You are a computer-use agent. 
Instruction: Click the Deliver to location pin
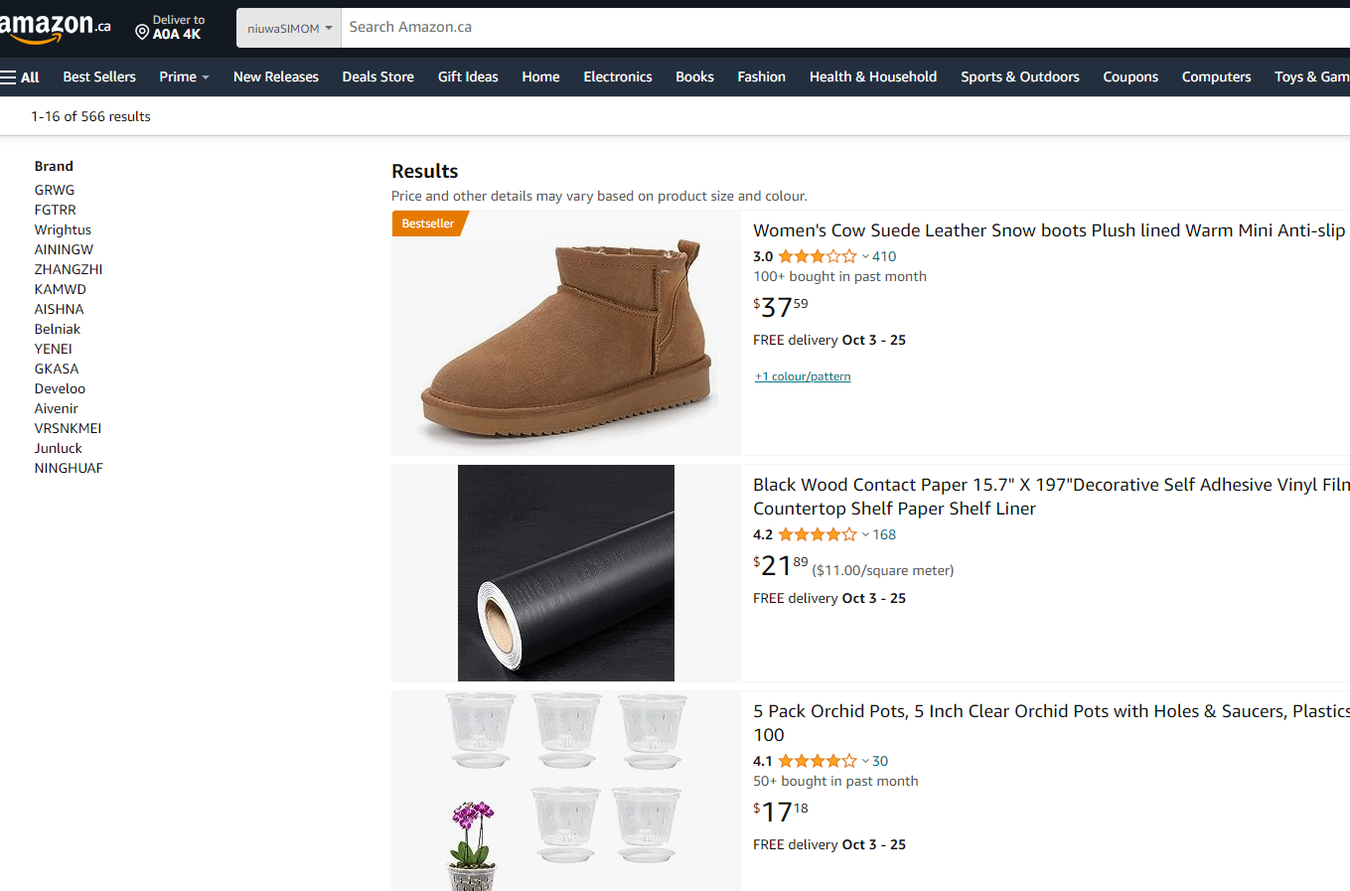pyautogui.click(x=142, y=33)
